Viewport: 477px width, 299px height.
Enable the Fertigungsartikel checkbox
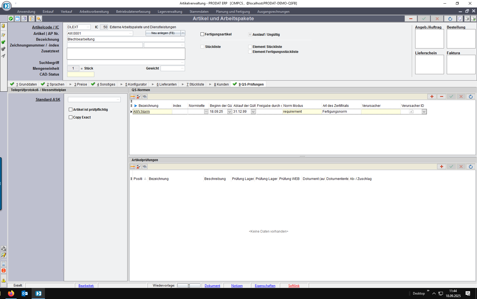pyautogui.click(x=202, y=34)
